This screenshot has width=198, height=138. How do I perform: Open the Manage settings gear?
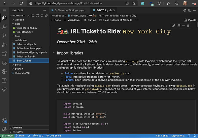(4, 129)
